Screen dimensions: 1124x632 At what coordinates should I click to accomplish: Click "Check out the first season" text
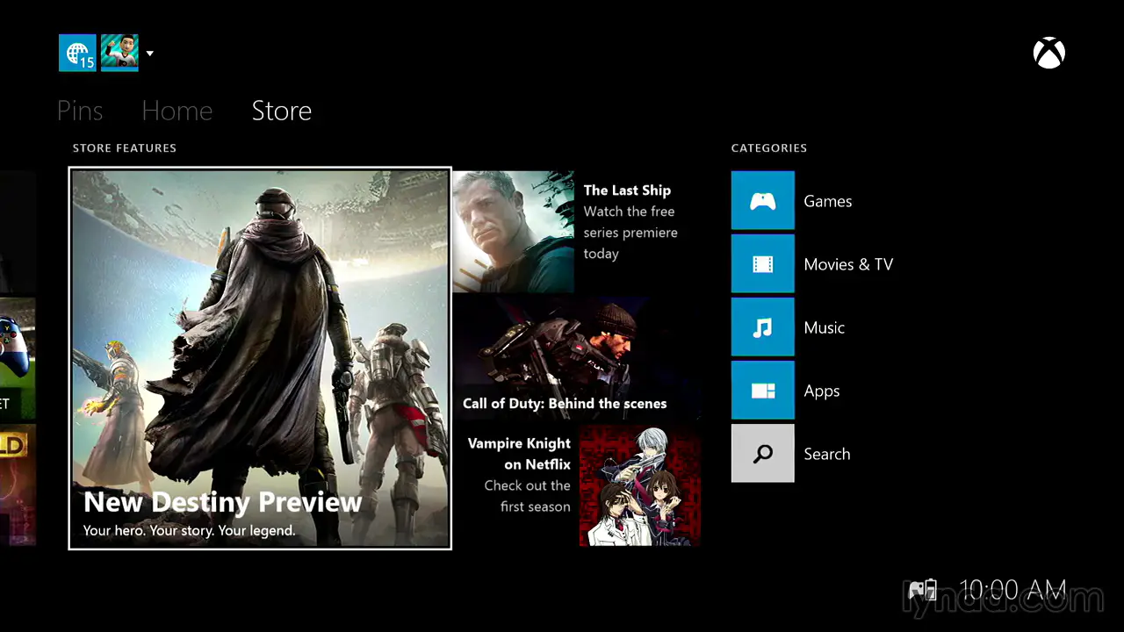[527, 496]
